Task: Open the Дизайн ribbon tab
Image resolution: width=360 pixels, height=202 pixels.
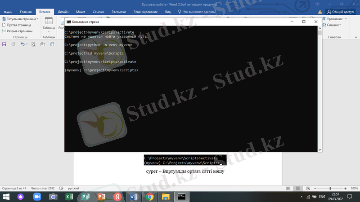Action: coord(63,12)
